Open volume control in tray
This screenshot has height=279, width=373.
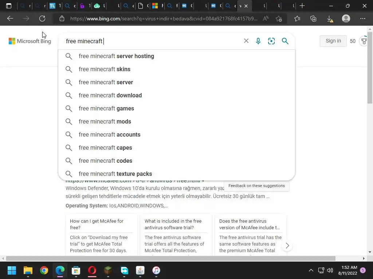330,270
